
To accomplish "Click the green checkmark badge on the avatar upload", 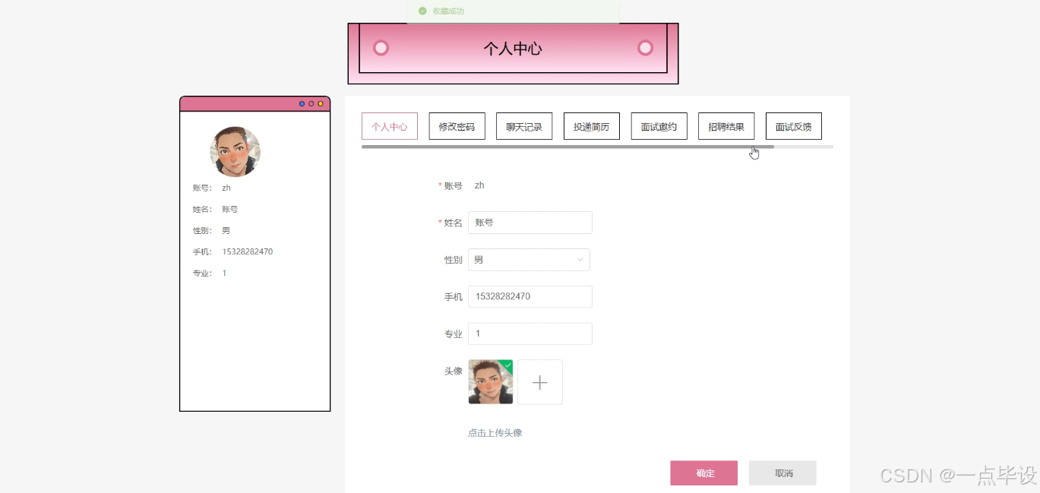I will [507, 364].
